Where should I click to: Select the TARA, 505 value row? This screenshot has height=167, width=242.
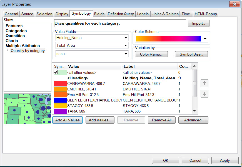coord(76,111)
